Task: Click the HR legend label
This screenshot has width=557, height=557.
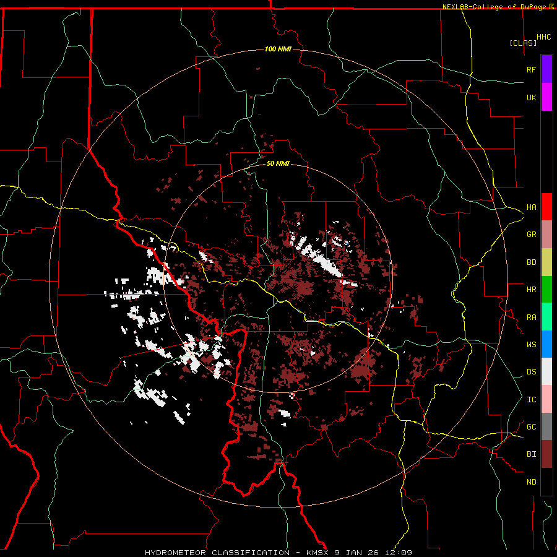Action: tap(531, 290)
